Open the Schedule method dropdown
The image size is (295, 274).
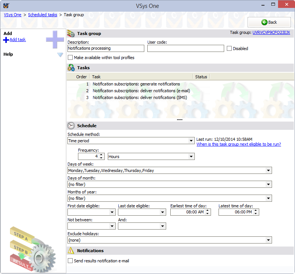[x=191, y=141]
